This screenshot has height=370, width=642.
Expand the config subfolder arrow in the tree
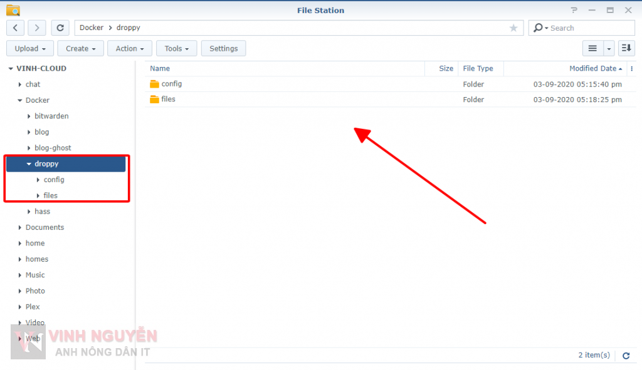(38, 180)
